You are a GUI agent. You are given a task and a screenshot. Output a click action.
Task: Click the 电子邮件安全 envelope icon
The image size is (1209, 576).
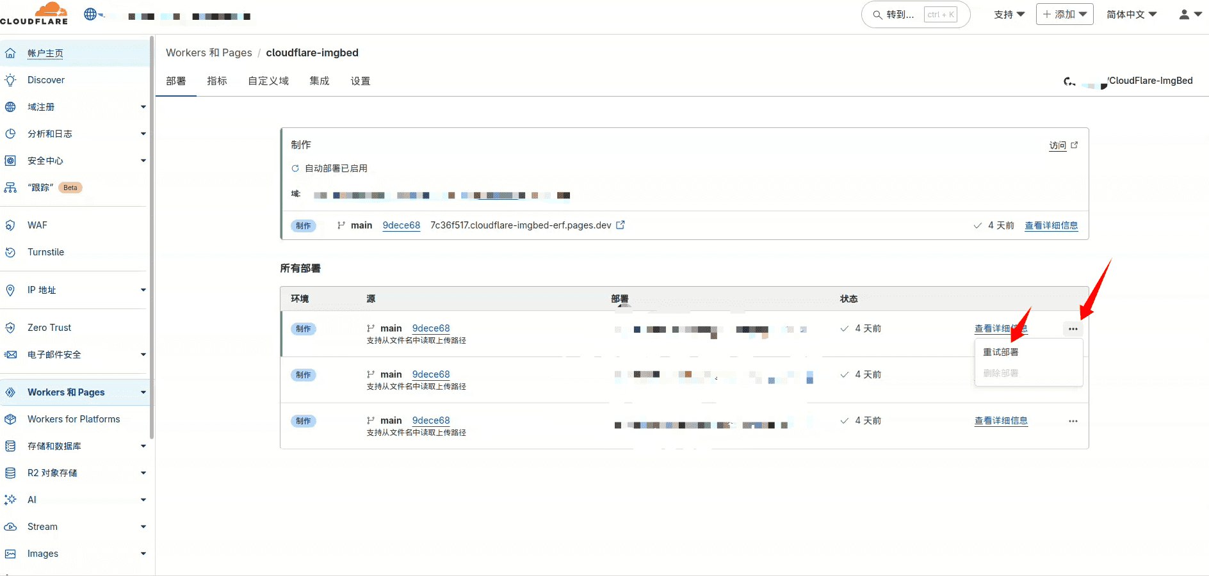pos(10,355)
